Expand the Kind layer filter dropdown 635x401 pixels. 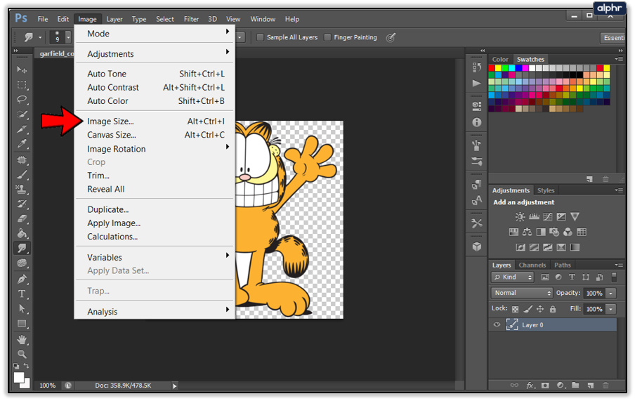513,277
